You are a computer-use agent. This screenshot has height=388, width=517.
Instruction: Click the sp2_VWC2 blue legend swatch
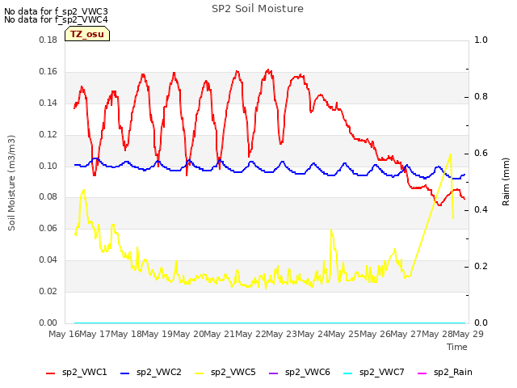tap(124, 373)
